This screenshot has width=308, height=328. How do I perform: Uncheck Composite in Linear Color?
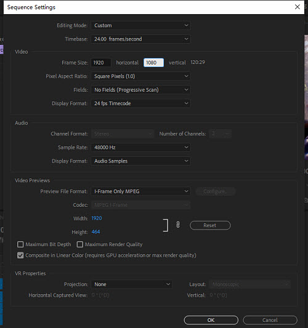pyautogui.click(x=20, y=255)
